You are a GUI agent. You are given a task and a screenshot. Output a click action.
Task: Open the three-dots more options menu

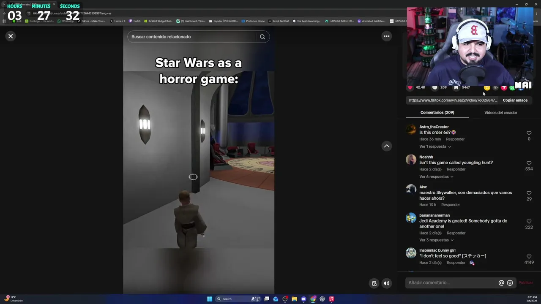tap(386, 36)
